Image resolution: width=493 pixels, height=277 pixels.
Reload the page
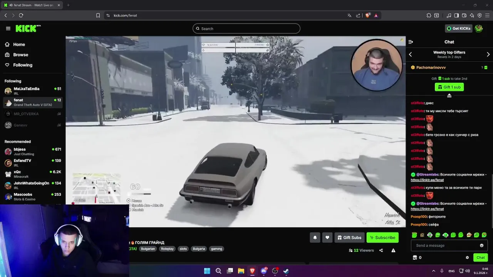click(x=21, y=15)
